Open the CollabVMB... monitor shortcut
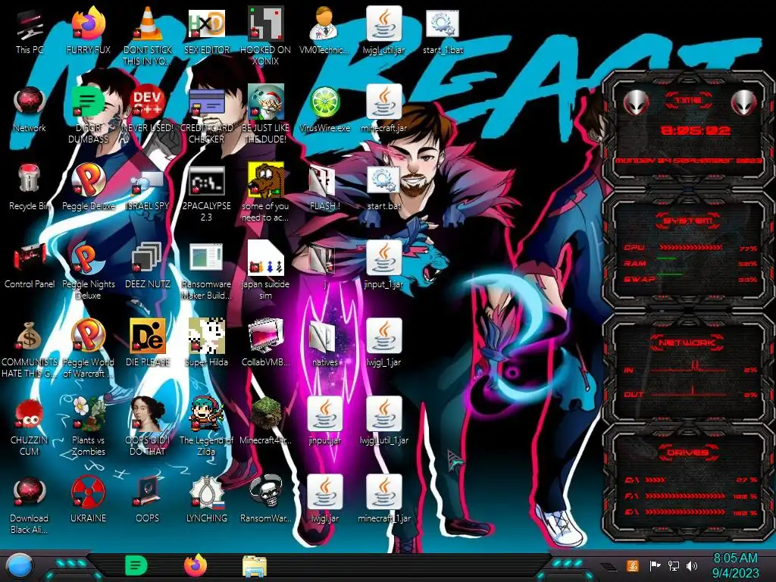Screen dimensions: 776x582 coord(266,343)
